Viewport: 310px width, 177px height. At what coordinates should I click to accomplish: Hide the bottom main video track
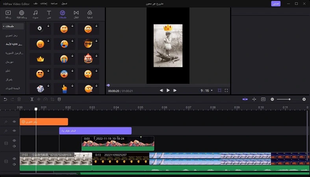tap(14, 159)
